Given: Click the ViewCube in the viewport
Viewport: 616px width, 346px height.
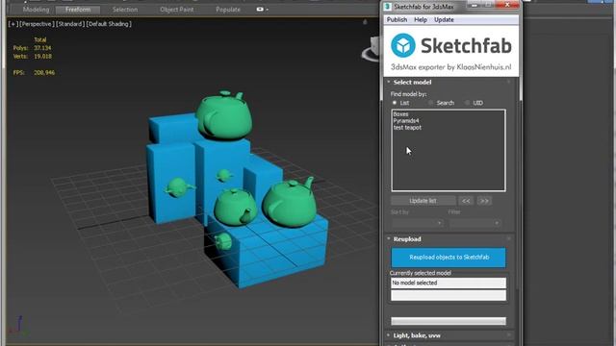Looking at the screenshot, I should (372, 49).
